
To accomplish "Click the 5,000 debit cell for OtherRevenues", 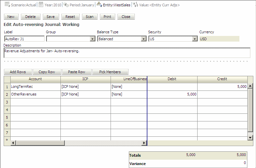I will tap(172, 94).
